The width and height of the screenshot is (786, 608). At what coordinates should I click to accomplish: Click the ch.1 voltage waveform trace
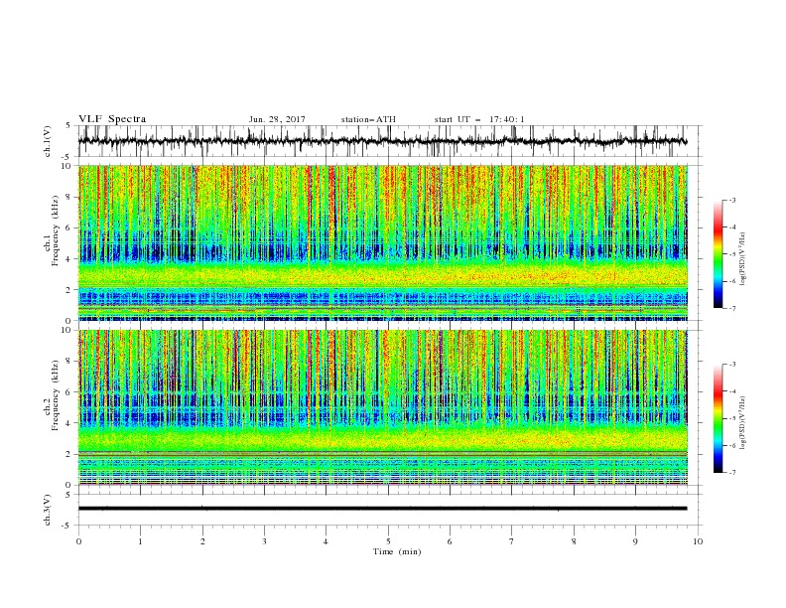pyautogui.click(x=383, y=141)
